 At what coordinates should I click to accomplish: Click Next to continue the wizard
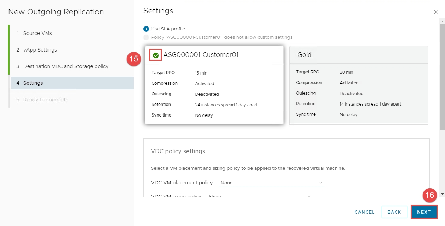pyautogui.click(x=424, y=212)
